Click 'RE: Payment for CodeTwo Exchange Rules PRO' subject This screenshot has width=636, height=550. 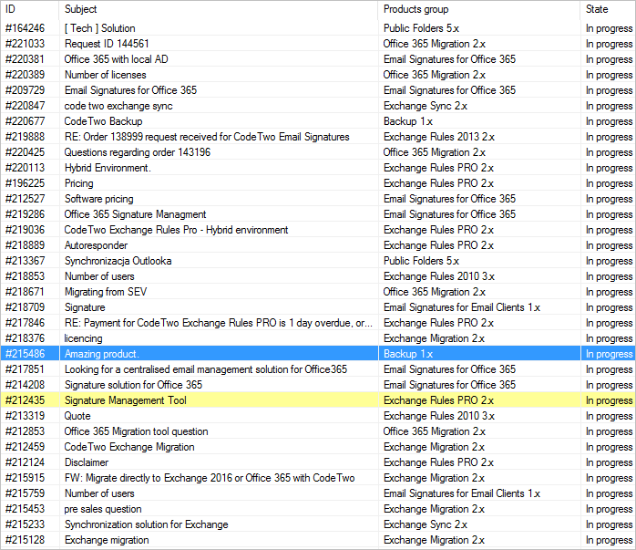coord(218,323)
